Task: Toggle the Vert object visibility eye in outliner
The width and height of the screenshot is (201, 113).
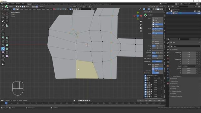Action: tap(197, 13)
